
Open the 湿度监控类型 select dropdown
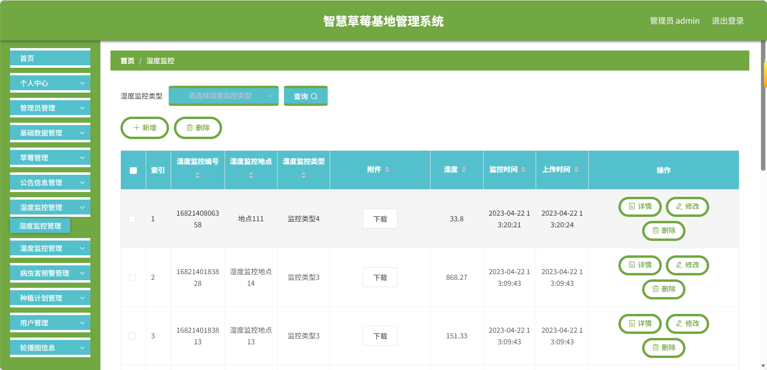(224, 96)
